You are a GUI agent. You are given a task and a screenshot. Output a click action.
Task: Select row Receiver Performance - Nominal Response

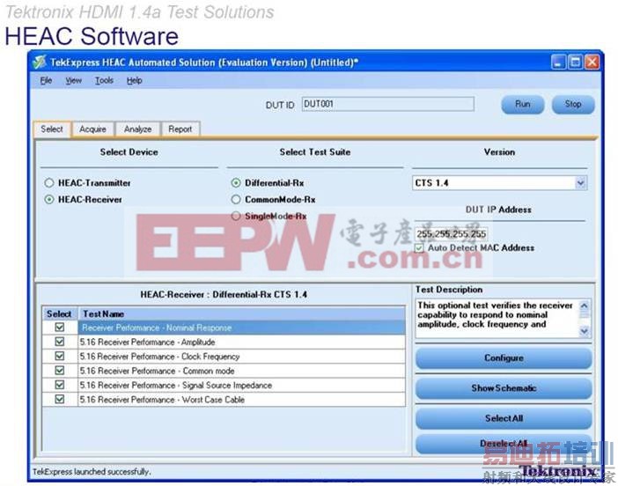(x=241, y=328)
